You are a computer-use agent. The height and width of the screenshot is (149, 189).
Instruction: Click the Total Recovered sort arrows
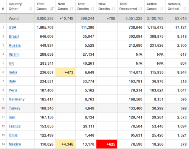coord(141,9)
